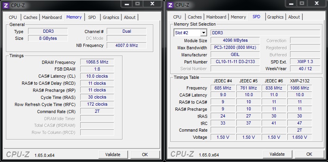Click the NB Frequency 4007.0 MHz value
The height and width of the screenshot is (162, 328).
click(126, 45)
